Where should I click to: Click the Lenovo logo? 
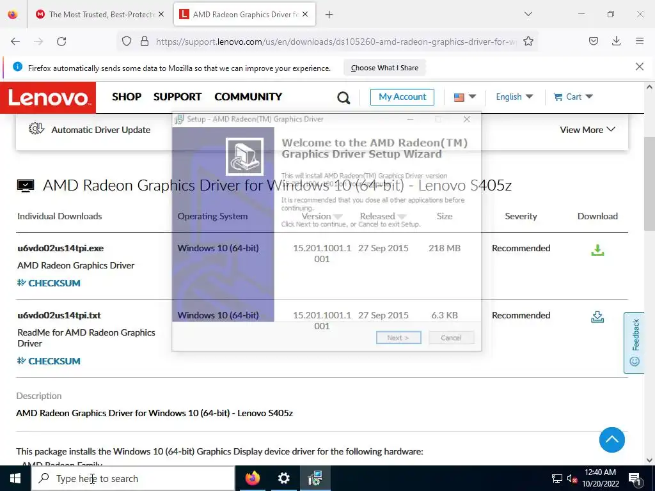tap(48, 98)
